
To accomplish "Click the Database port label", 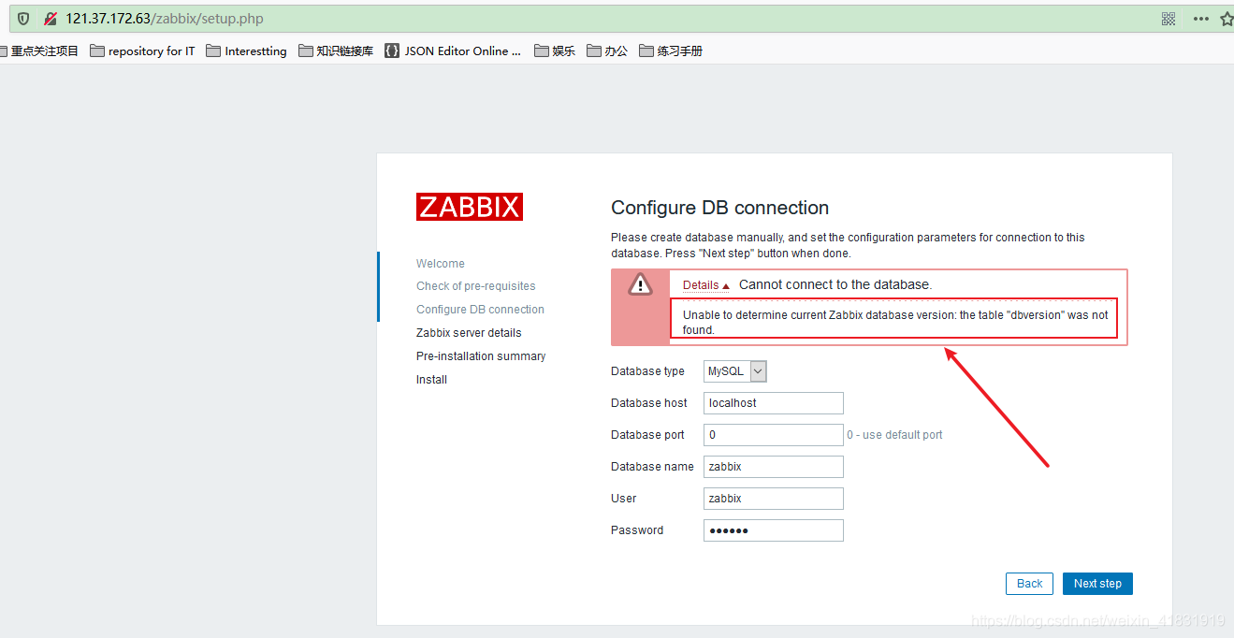I will click(x=647, y=435).
